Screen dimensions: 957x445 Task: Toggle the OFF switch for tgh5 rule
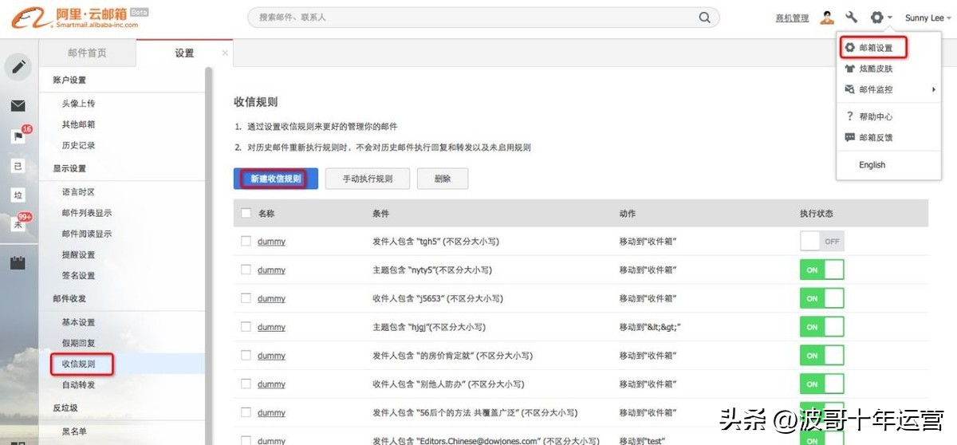click(x=821, y=241)
